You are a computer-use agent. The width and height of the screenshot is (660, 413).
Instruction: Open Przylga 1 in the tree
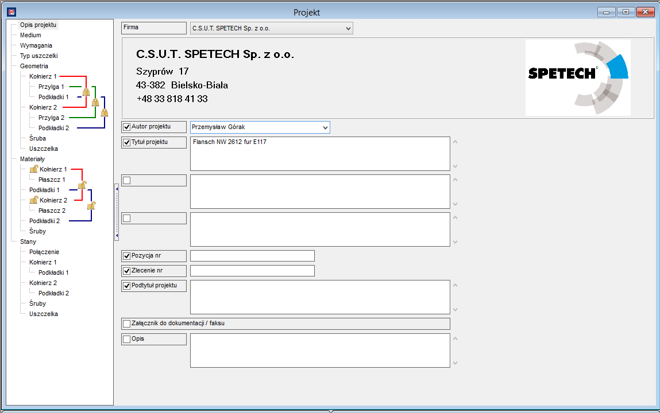(51, 87)
